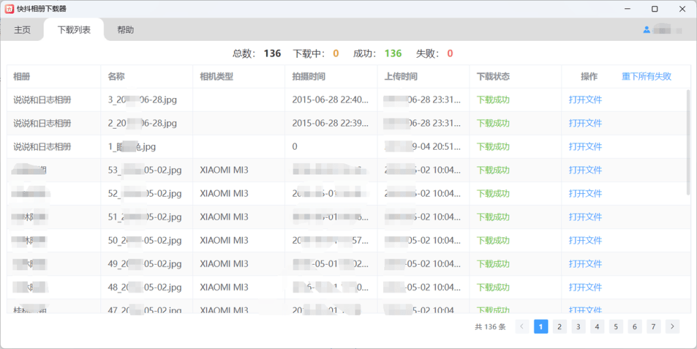The width and height of the screenshot is (697, 349).
Task: Open the 帮助 tab
Action: 125,30
